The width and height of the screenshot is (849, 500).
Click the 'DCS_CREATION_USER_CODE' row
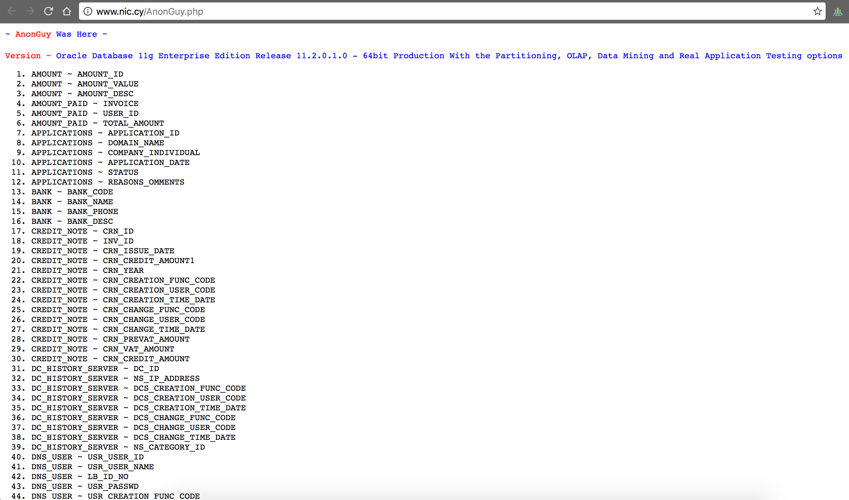(138, 398)
